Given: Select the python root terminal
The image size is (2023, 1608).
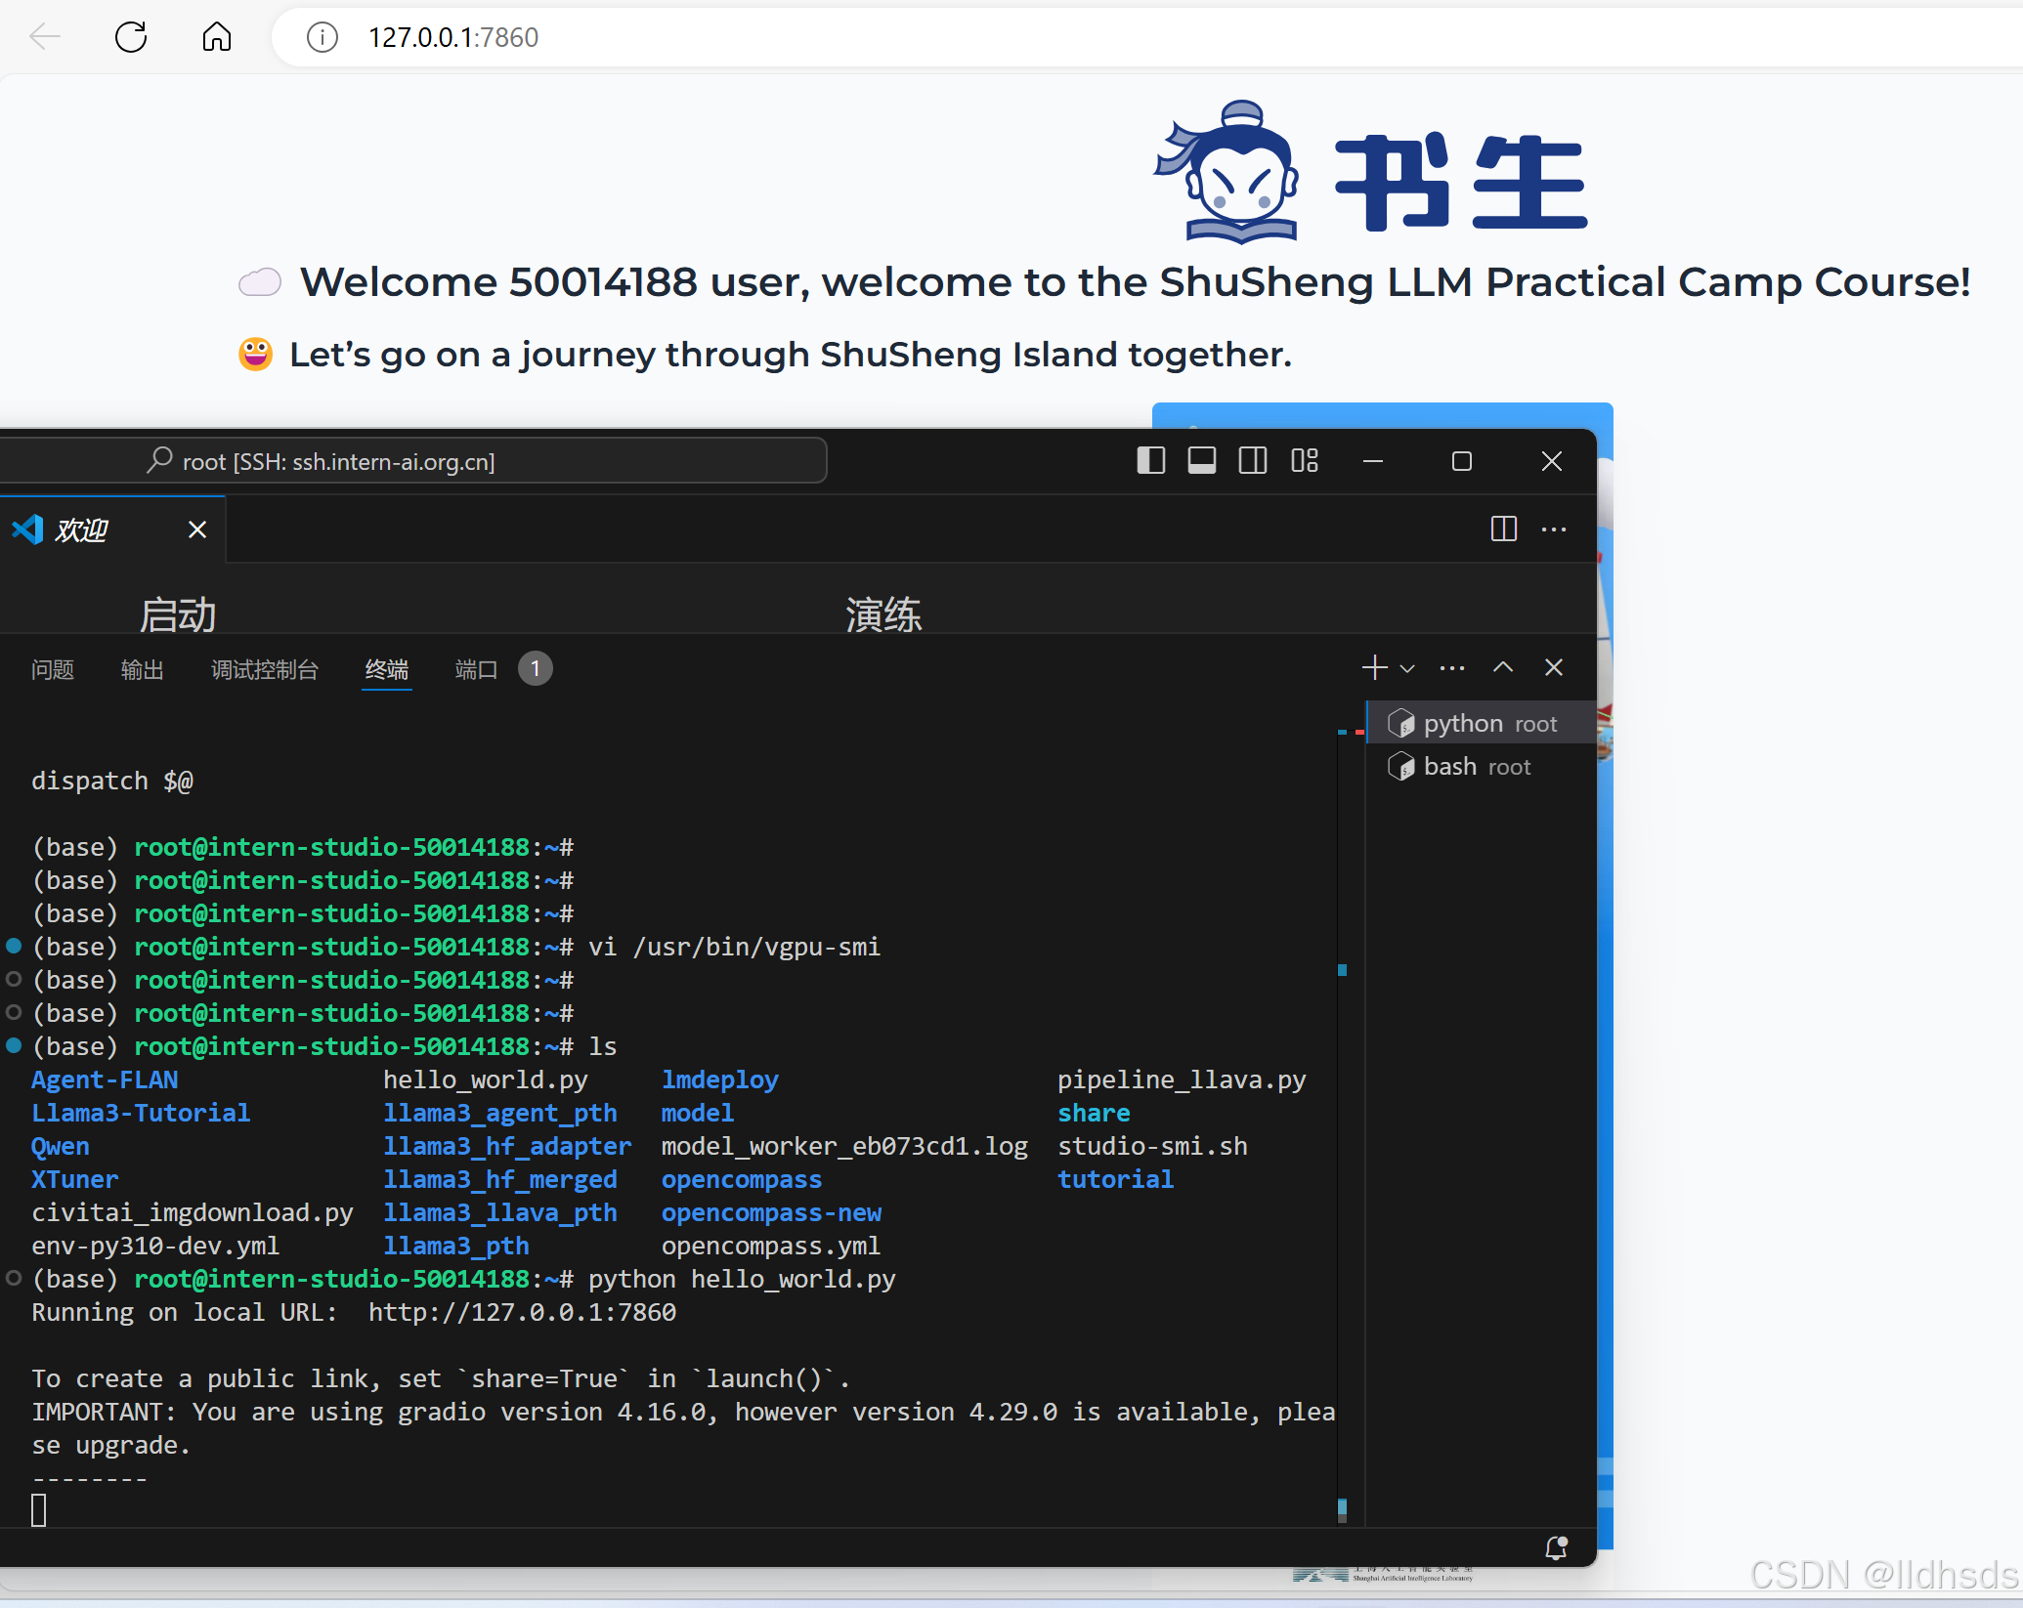Looking at the screenshot, I should tap(1482, 723).
